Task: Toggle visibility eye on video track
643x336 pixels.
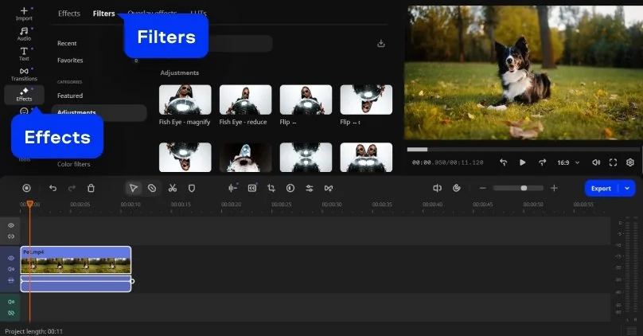Action: [11, 258]
